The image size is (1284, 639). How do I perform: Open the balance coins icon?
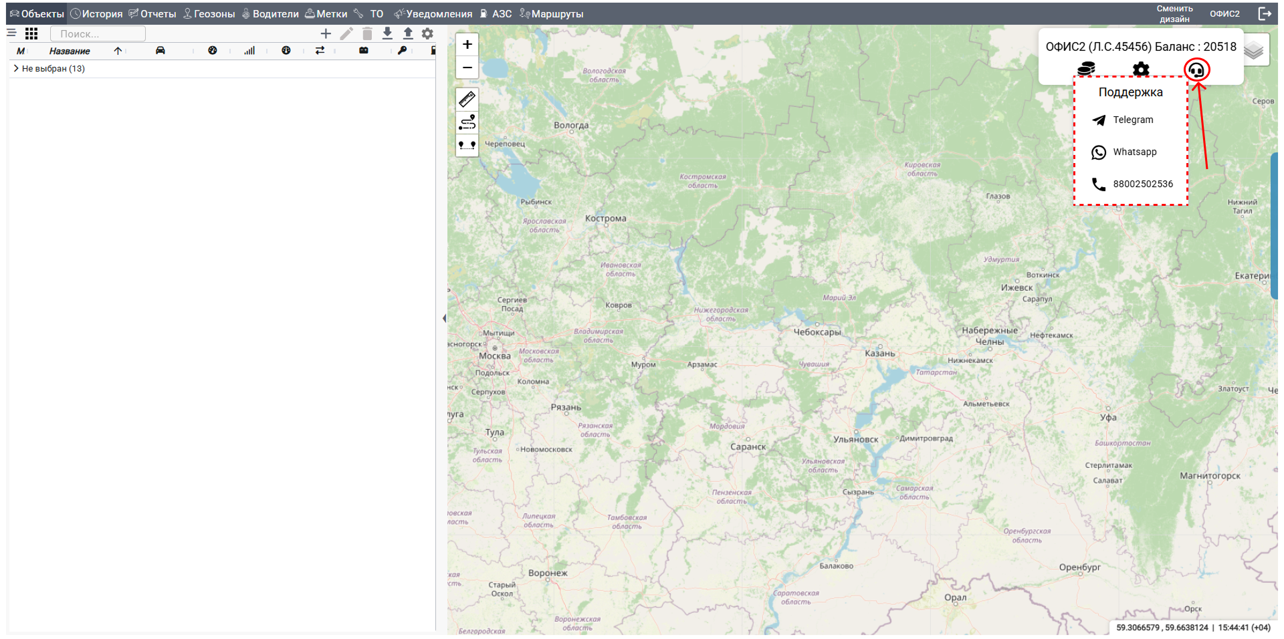(x=1086, y=69)
